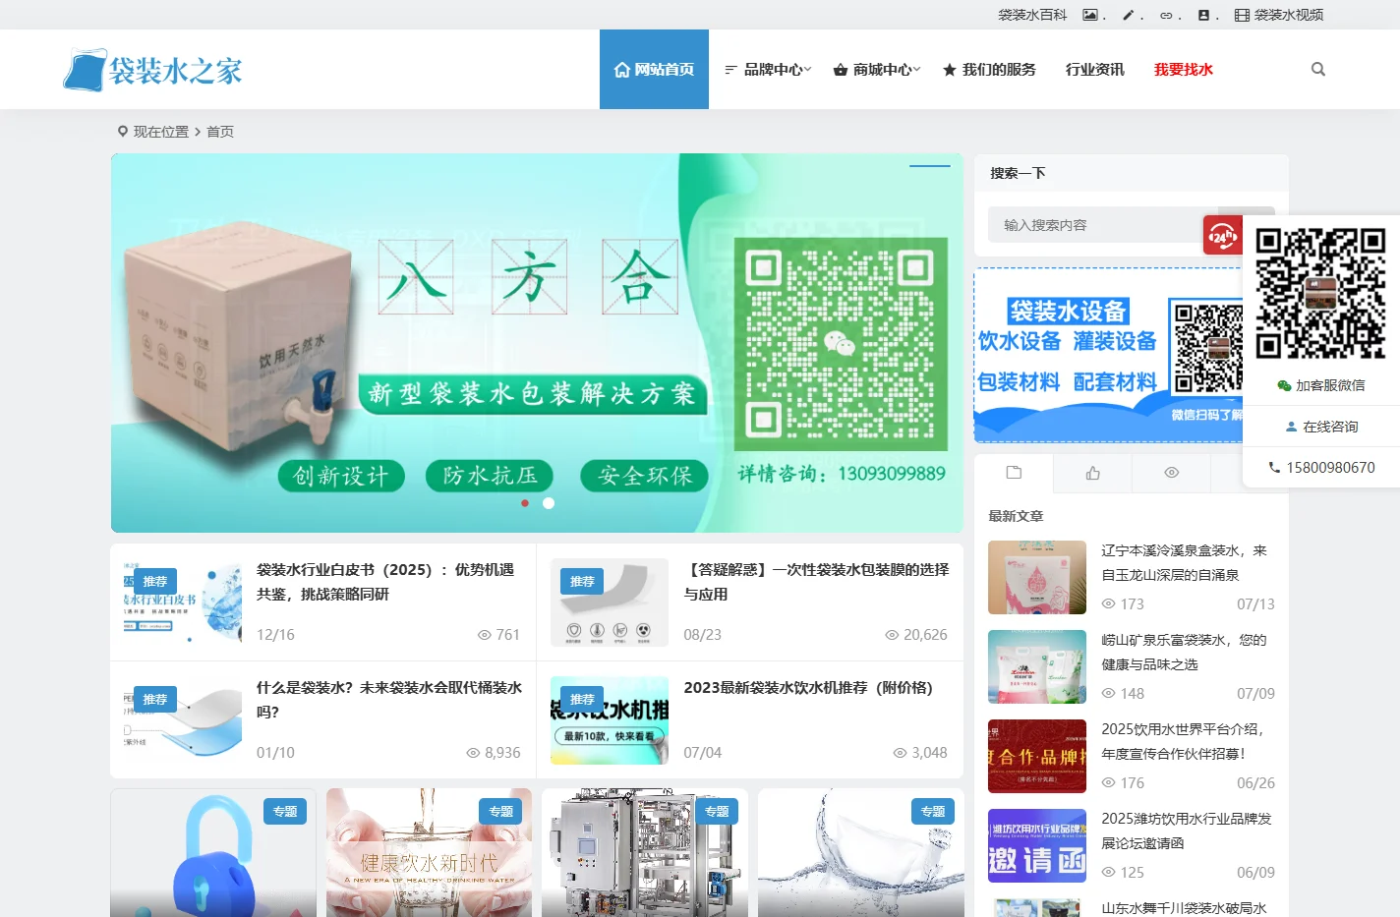Click the 8,936 views count
The width and height of the screenshot is (1400, 917).
tap(494, 753)
